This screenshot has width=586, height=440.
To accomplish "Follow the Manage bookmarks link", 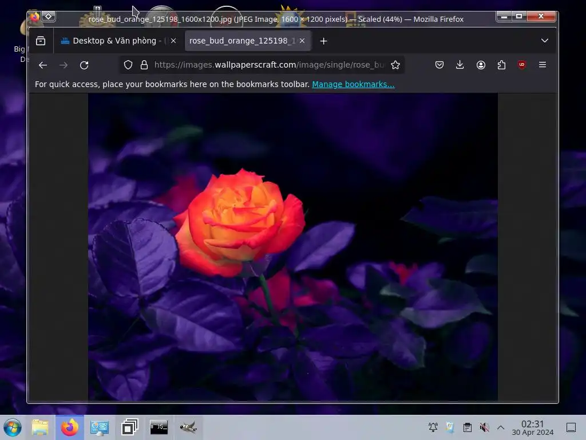I will point(353,85).
